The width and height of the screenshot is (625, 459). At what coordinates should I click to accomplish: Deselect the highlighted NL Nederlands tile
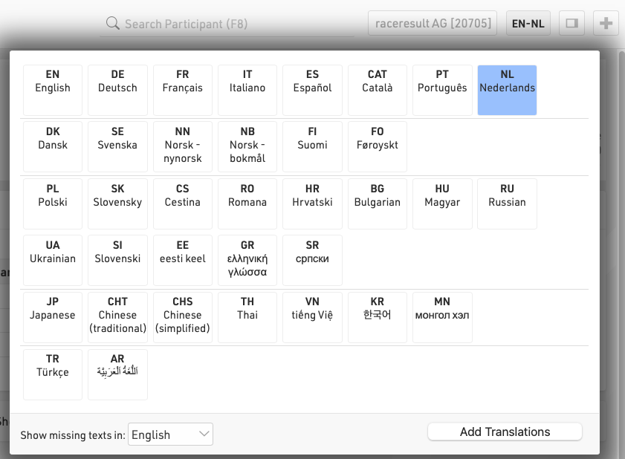tap(507, 90)
